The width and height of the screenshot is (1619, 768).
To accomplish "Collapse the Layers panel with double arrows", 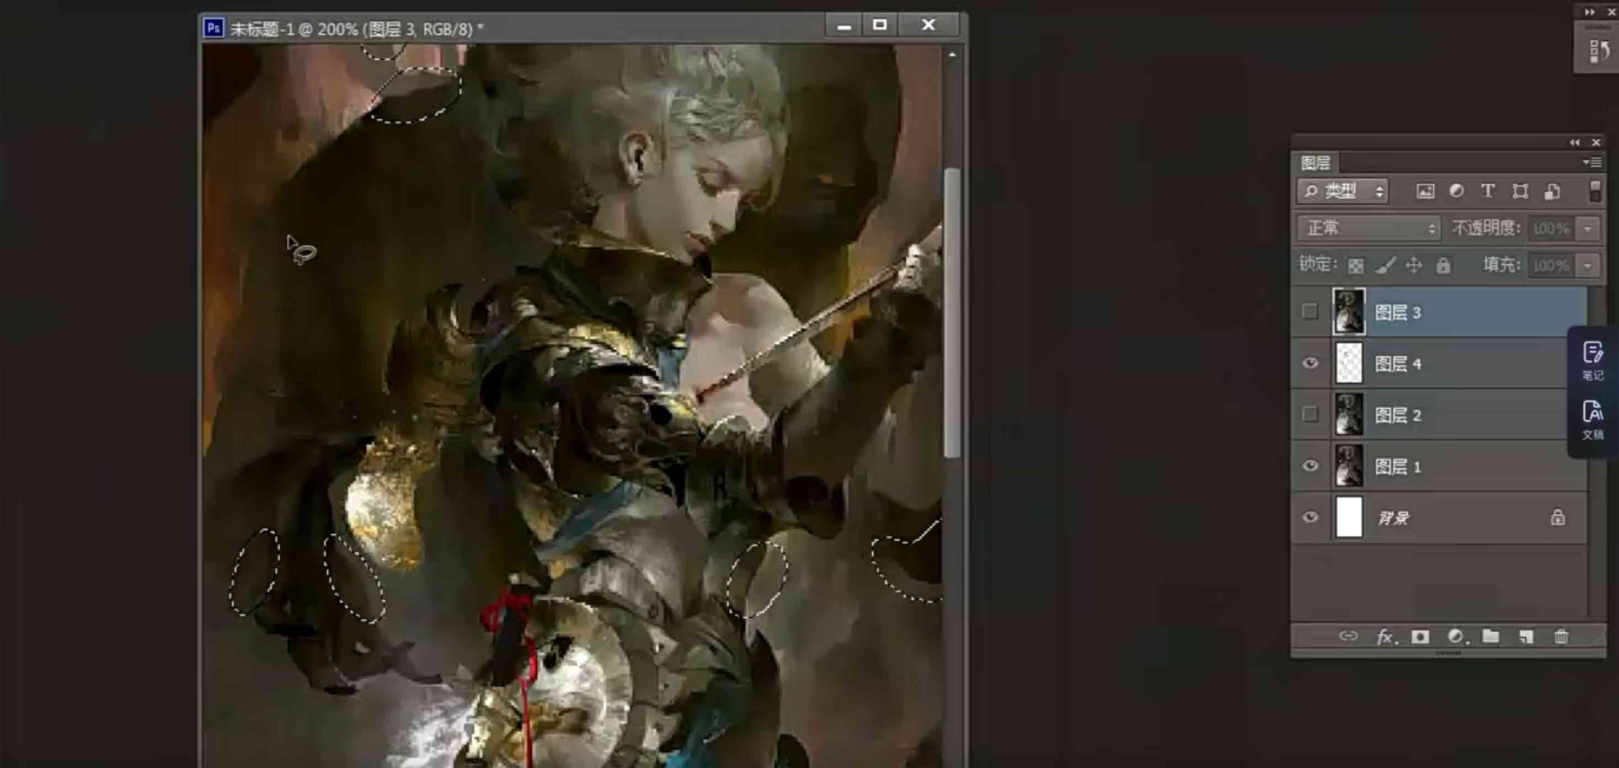I will click(1574, 143).
